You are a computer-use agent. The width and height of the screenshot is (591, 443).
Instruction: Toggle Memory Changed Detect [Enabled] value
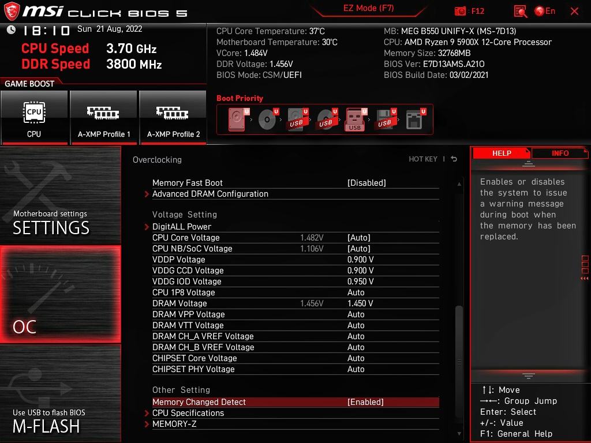[x=365, y=402]
